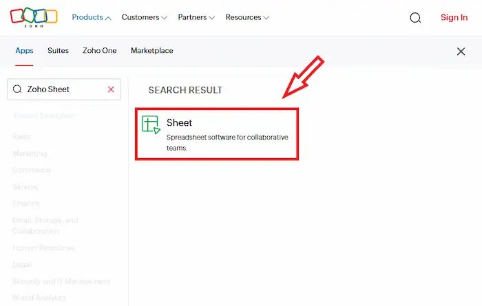Select Email, Storage, and Collaboration category

point(45,226)
